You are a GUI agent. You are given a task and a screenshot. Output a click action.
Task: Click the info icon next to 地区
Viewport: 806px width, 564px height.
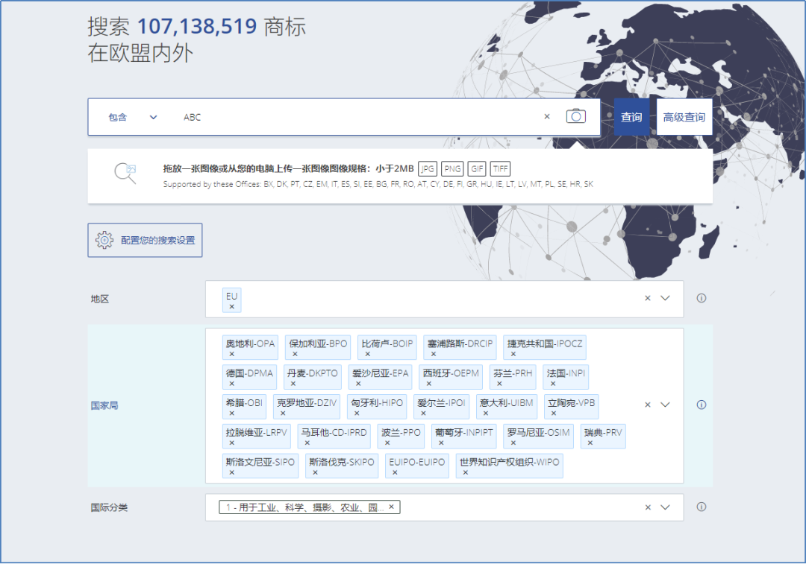coord(701,298)
